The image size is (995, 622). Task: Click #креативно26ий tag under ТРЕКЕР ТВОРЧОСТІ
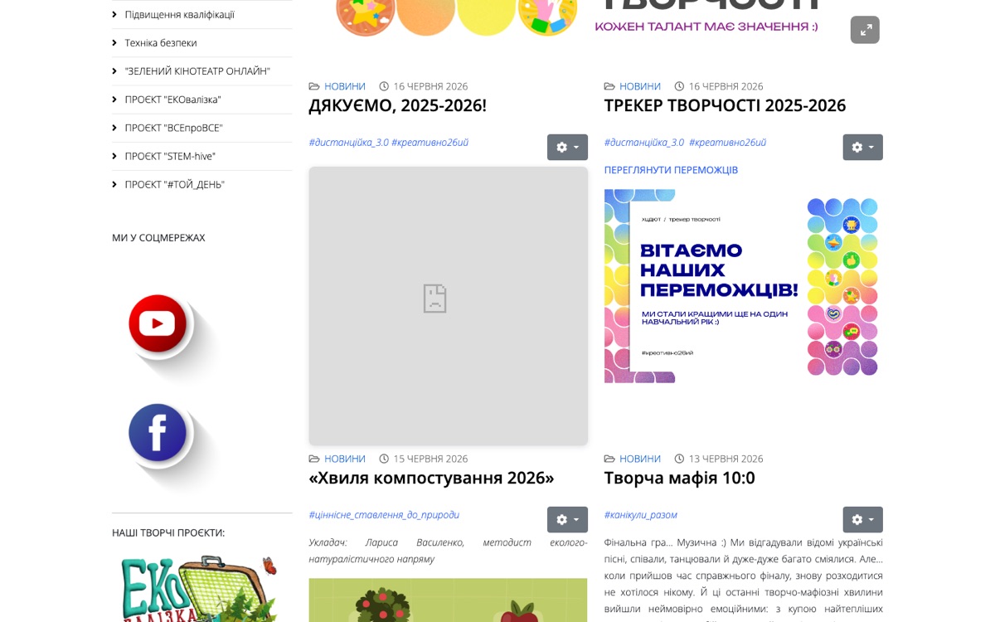[727, 142]
